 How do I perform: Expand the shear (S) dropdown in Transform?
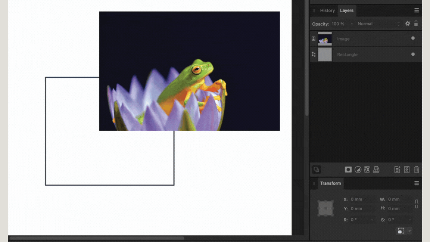pyautogui.click(x=409, y=220)
